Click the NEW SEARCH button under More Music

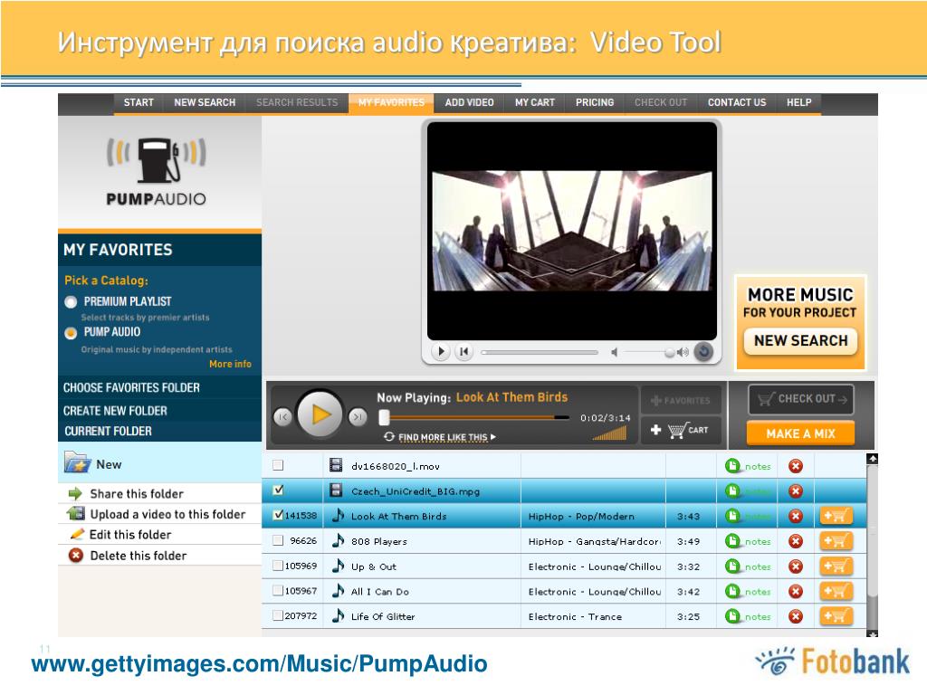click(x=800, y=340)
